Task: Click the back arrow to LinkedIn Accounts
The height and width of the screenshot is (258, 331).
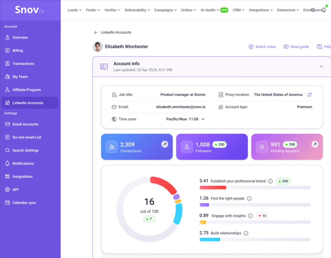Action: click(x=96, y=32)
